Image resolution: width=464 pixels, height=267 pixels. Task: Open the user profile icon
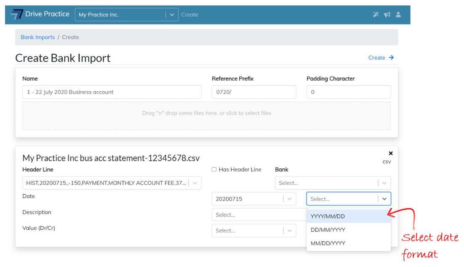(398, 14)
